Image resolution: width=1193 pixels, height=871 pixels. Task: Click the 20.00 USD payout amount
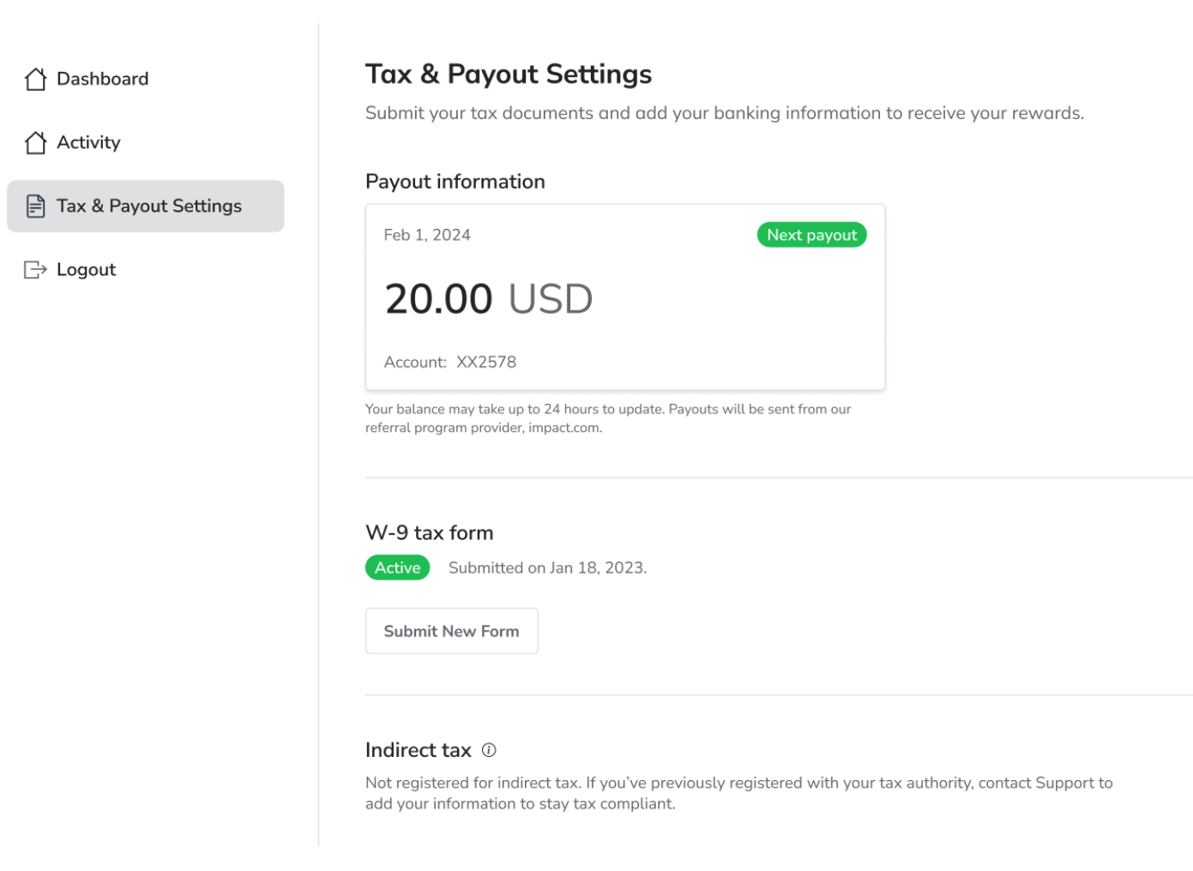pyautogui.click(x=489, y=299)
